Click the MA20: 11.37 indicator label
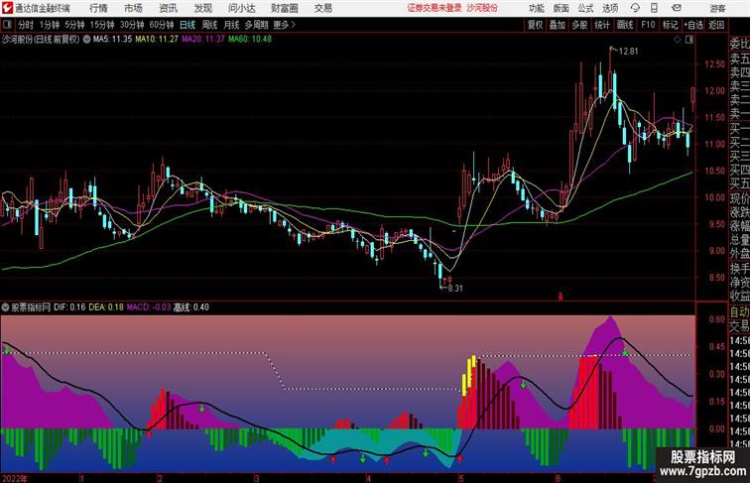The image size is (750, 483). point(202,40)
